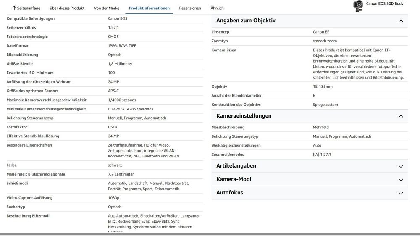The height and width of the screenshot is (236, 420).
Task: Go to the über dieses Produkt tab
Action: pyautogui.click(x=67, y=8)
